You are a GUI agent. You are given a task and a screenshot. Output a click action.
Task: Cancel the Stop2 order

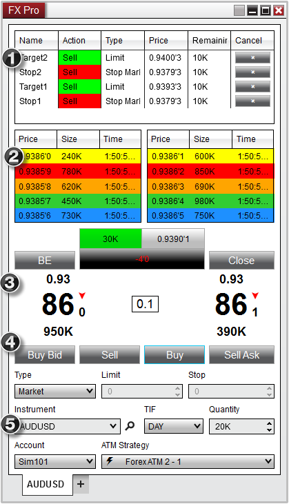point(252,72)
